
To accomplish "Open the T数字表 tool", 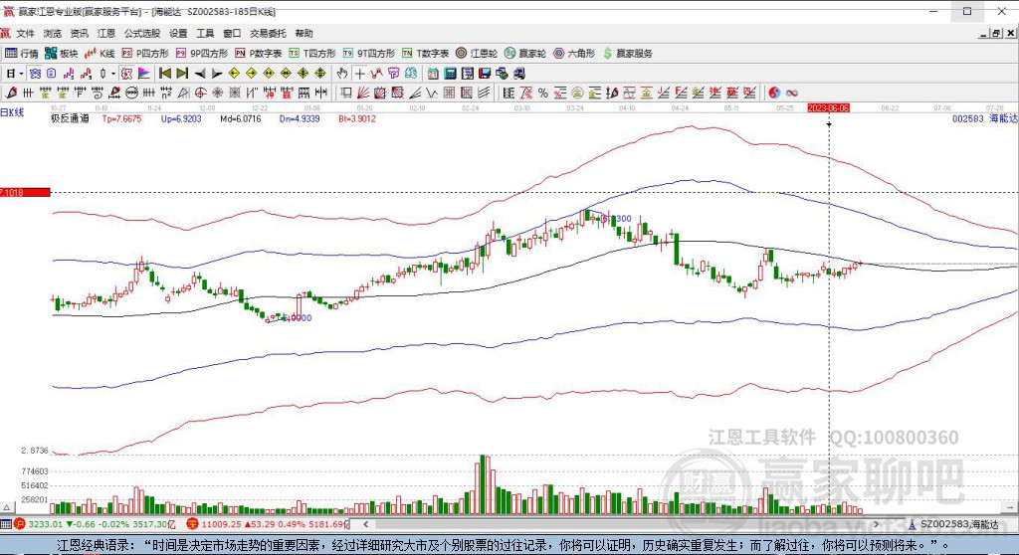I will (x=425, y=54).
